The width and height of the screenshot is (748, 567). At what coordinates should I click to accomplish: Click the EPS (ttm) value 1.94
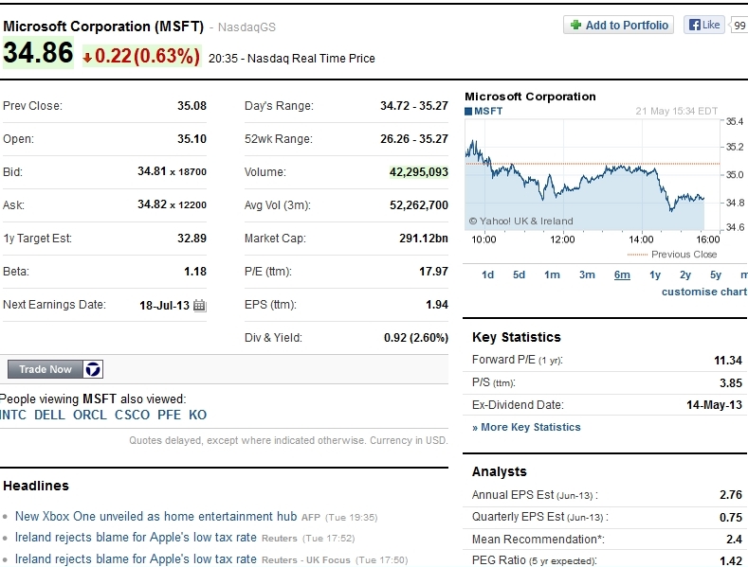(437, 305)
